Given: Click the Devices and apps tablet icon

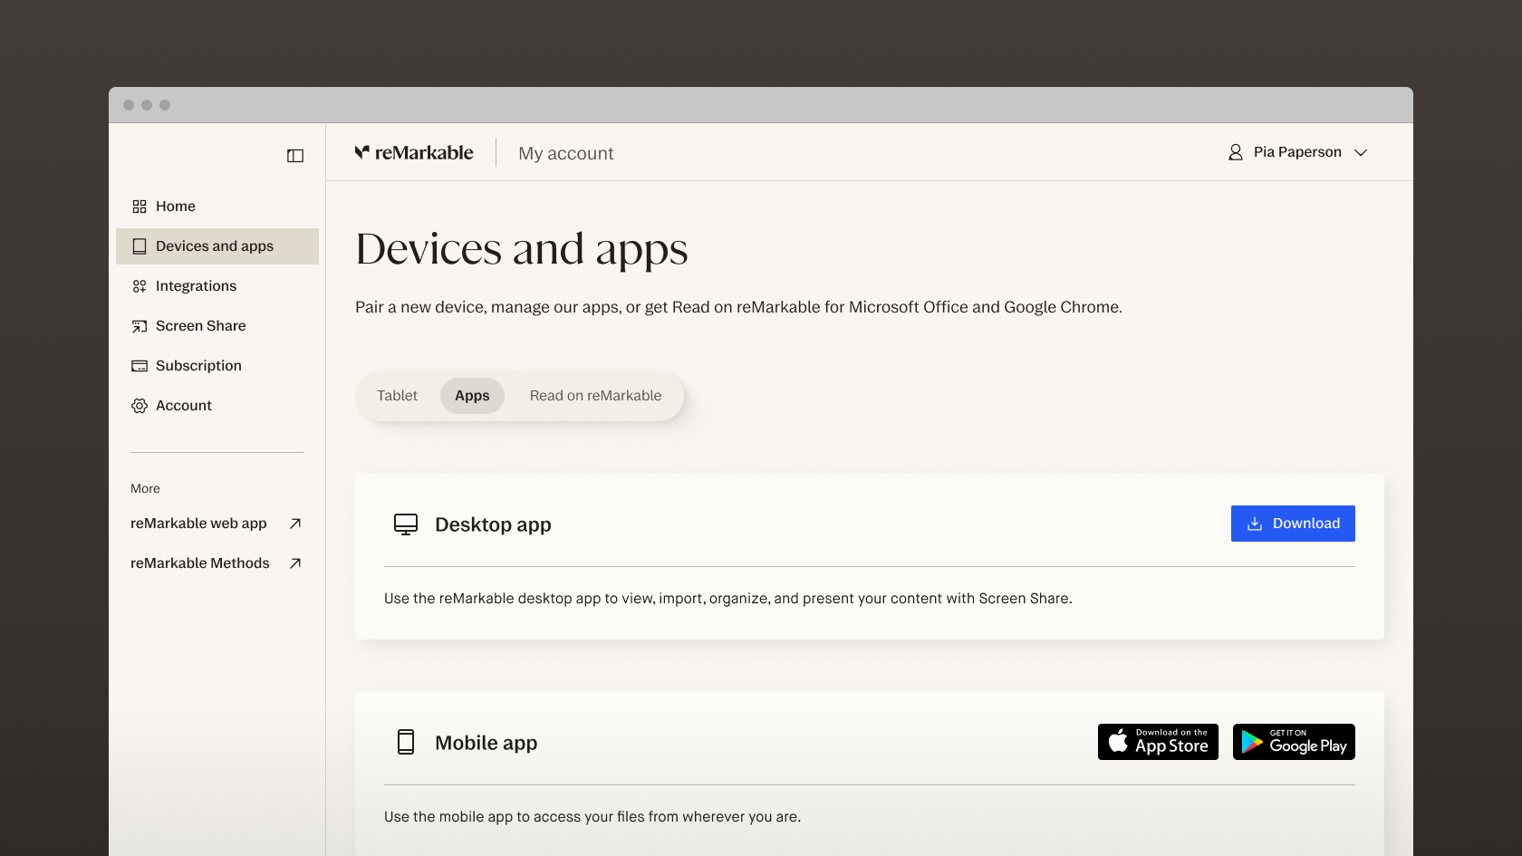Looking at the screenshot, I should [x=140, y=246].
